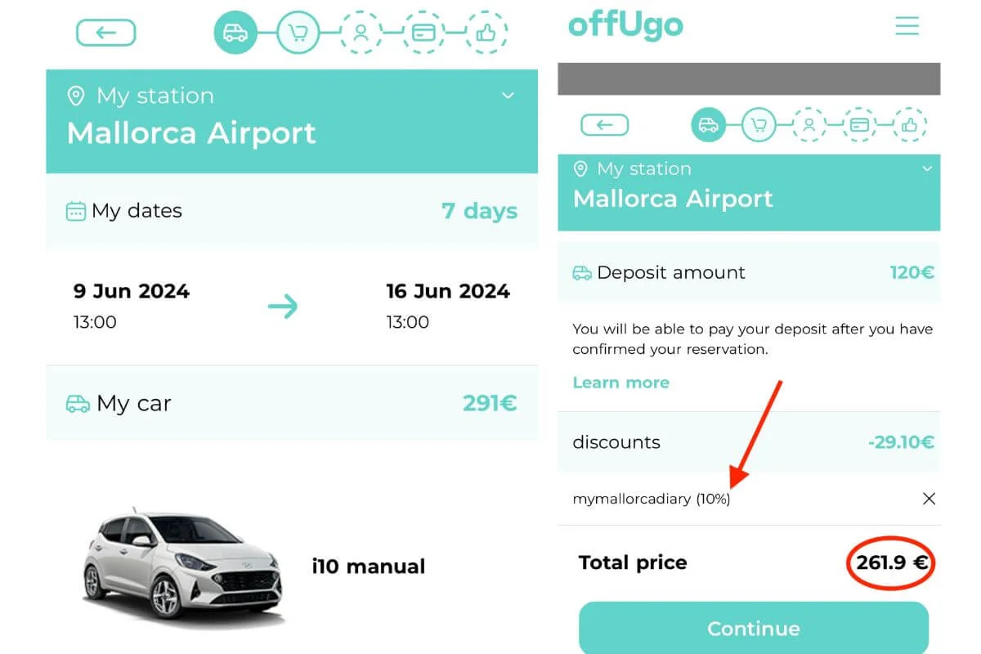Open My dates section showing 7 days

coord(292,211)
